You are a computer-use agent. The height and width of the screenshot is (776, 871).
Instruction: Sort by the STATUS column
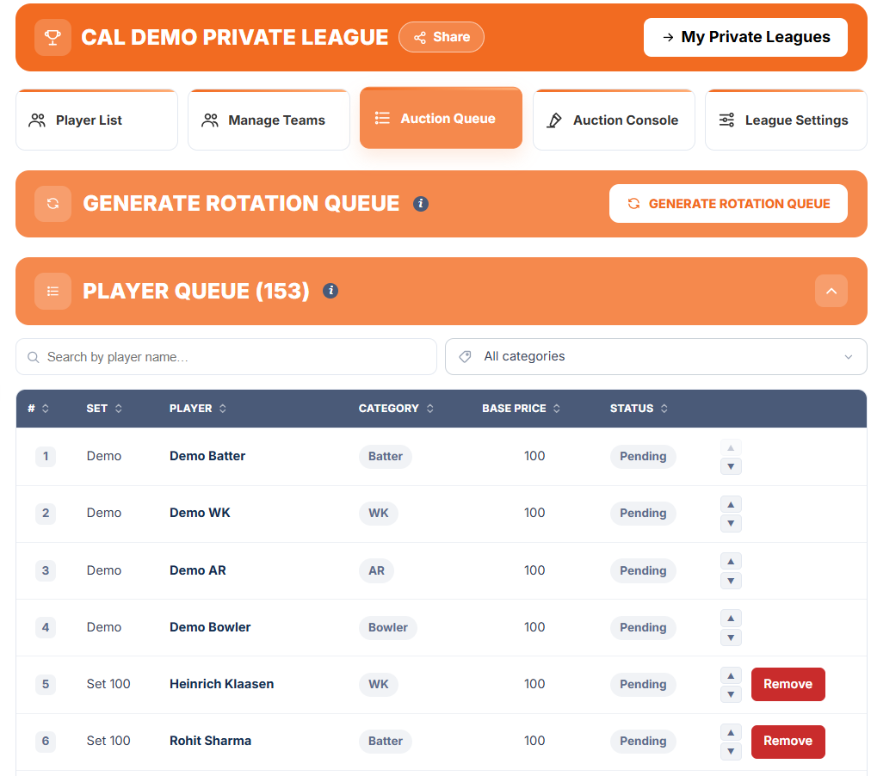click(639, 409)
